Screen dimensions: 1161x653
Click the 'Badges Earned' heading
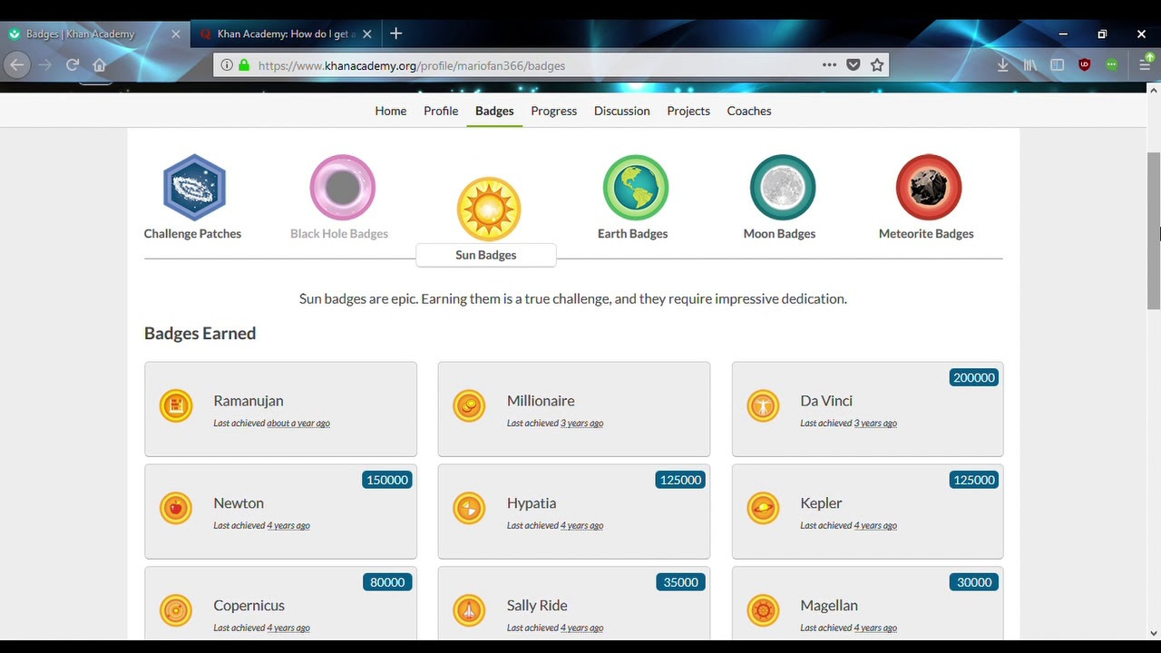coord(200,334)
